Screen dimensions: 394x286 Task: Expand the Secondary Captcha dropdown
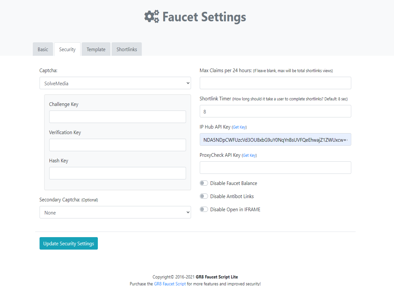pyautogui.click(x=115, y=213)
